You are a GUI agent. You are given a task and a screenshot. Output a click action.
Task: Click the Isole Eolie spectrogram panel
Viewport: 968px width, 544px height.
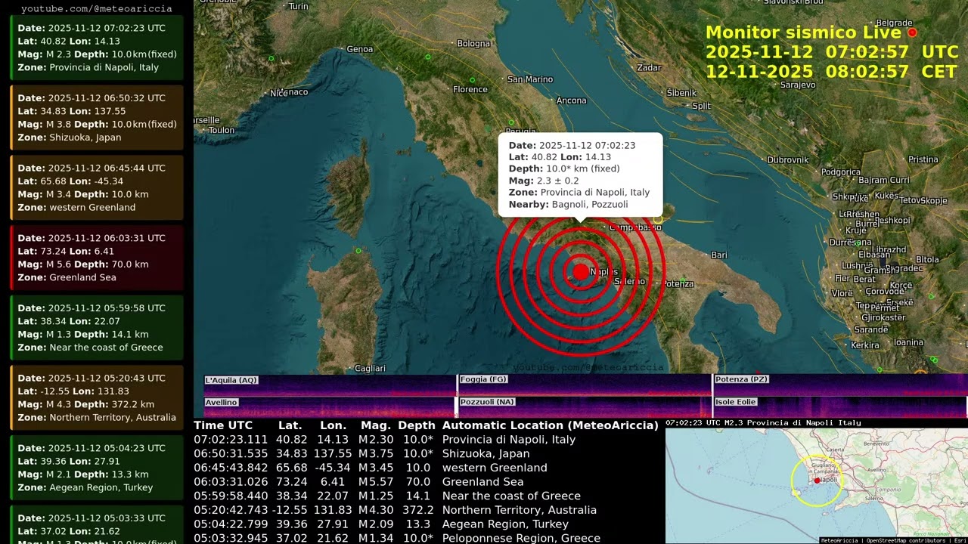point(839,408)
